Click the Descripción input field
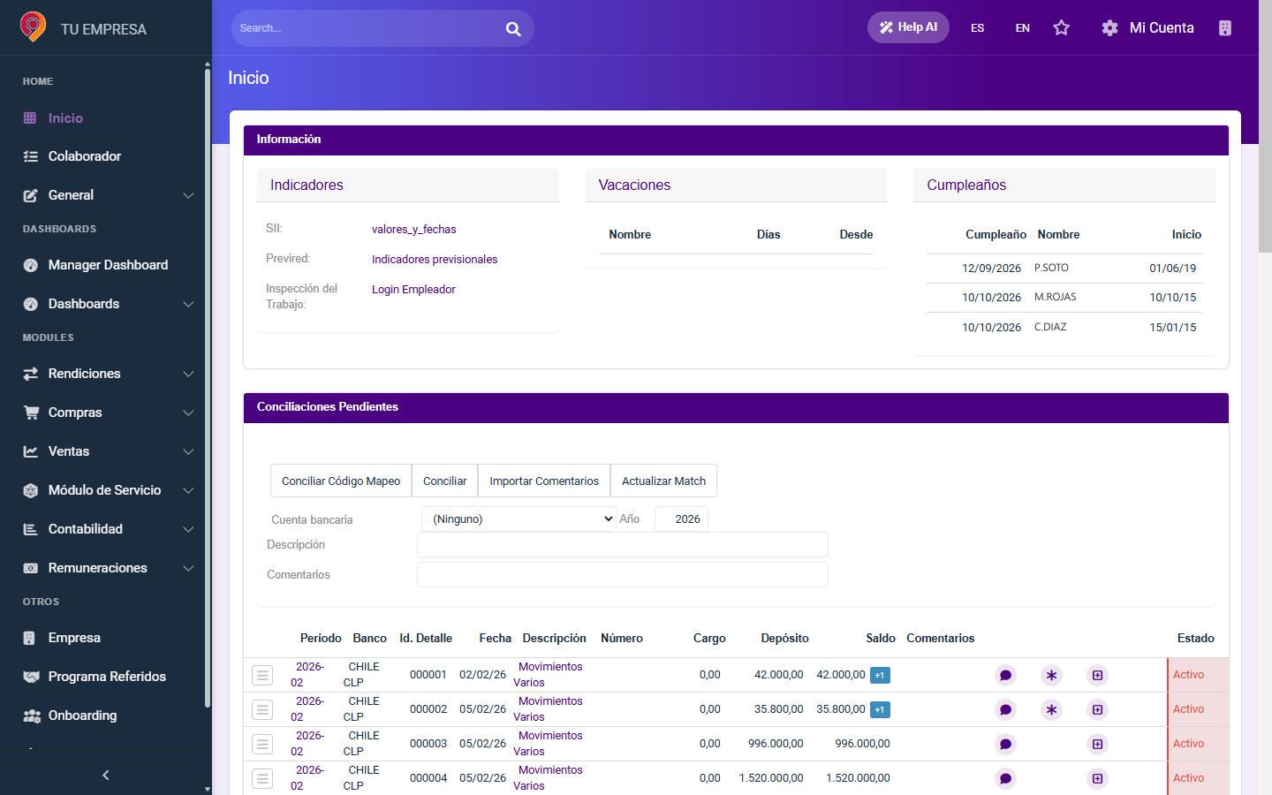 (x=623, y=545)
